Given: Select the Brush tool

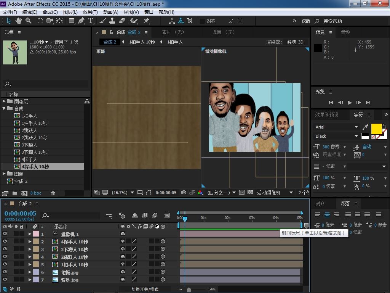Looking at the screenshot, I should 103,21.
